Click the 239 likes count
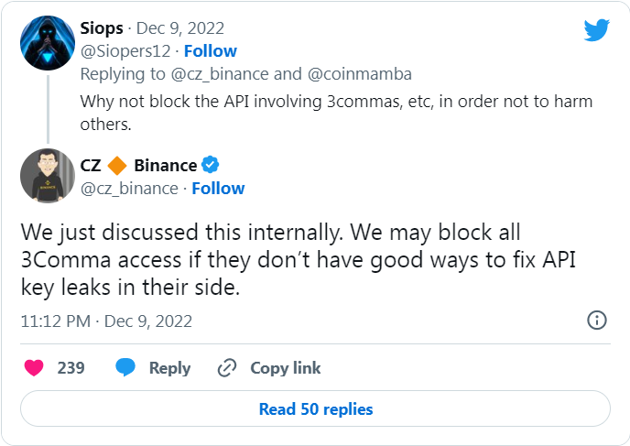630x446 pixels. (x=71, y=368)
